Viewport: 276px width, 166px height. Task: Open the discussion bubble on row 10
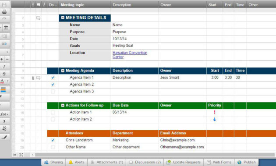pos(38,78)
